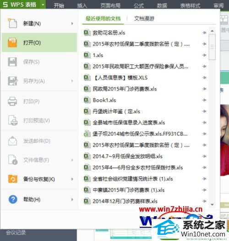This screenshot has height=241, width=229.
Task: Click the Save As disk icon
Action: click(x=12, y=81)
